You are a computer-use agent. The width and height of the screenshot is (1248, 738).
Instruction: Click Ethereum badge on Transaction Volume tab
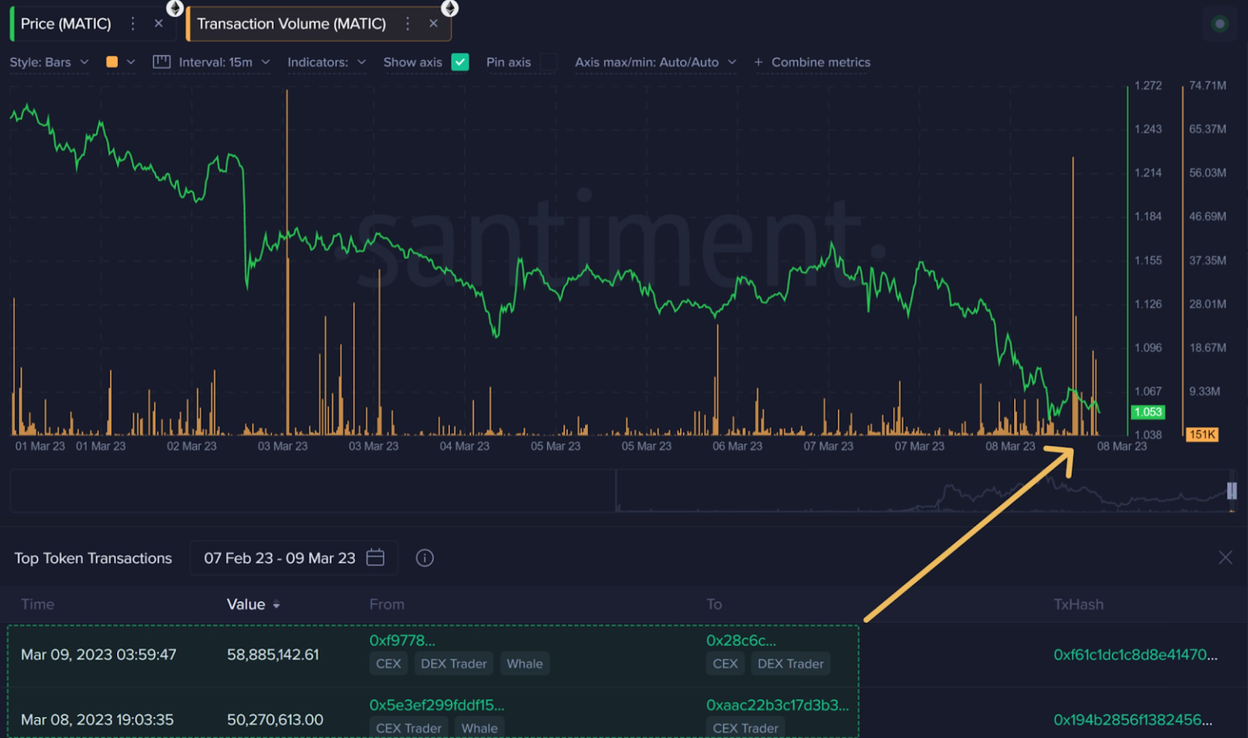tap(449, 8)
